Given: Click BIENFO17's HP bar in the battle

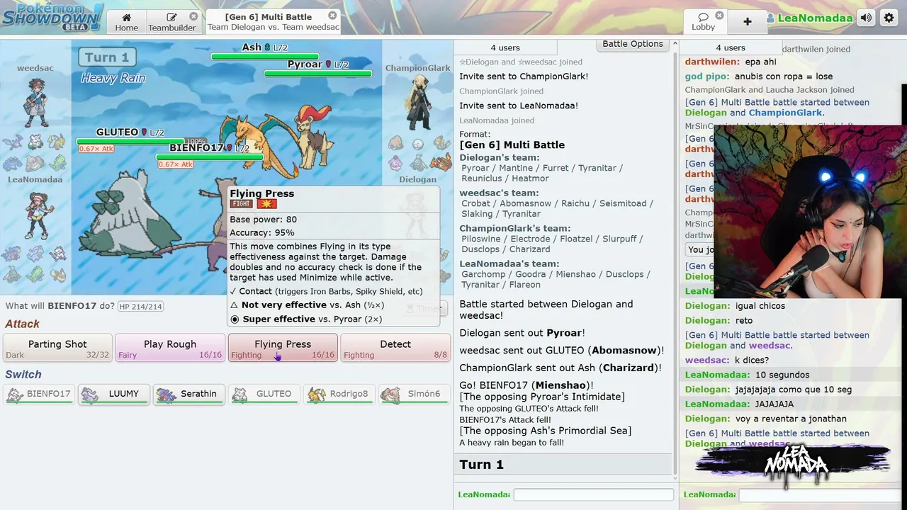Looking at the screenshot, I should tap(210, 157).
